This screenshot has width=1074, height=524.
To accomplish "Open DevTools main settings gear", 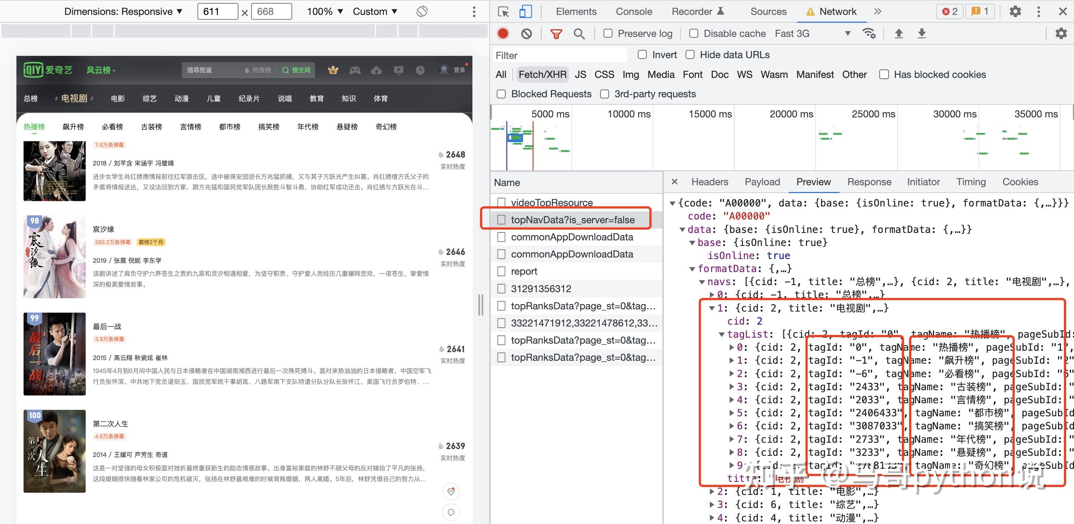I will [1015, 12].
